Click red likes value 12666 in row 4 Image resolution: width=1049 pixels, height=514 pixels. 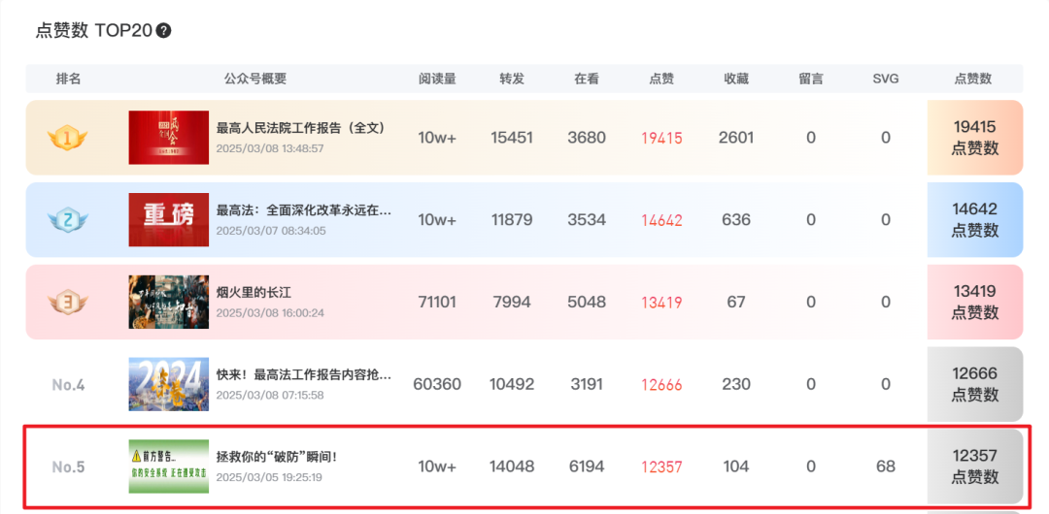661,385
